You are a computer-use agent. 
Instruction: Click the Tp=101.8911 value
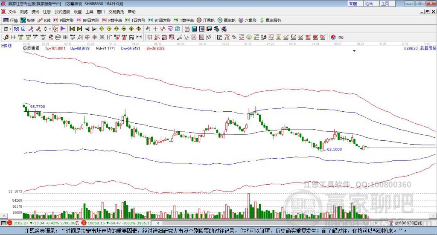pyautogui.click(x=55, y=49)
